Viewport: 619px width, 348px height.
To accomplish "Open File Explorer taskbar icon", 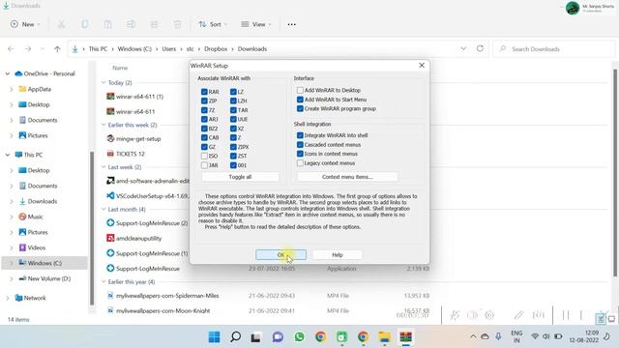I will coord(385,336).
